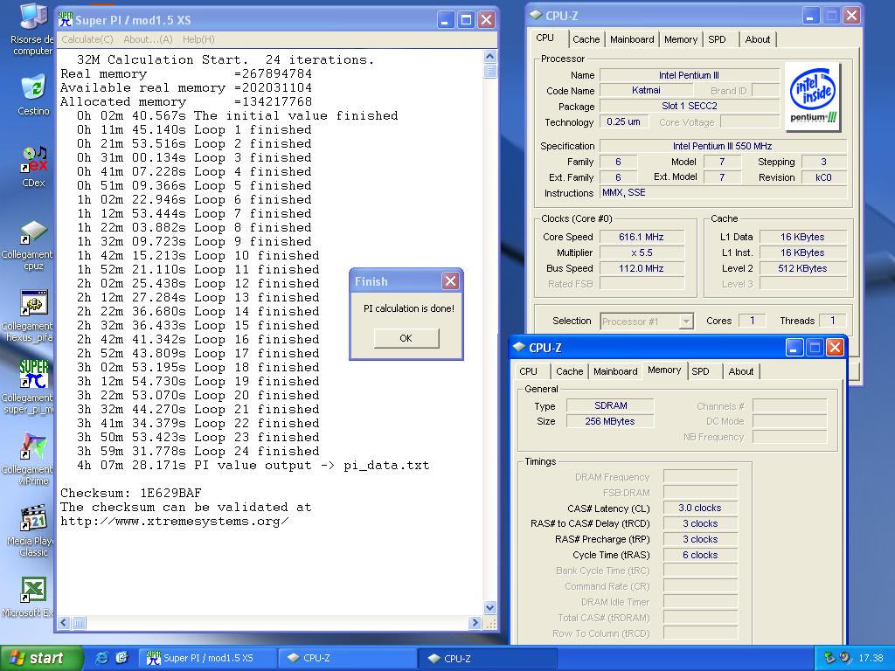Screen dimensions: 895x671
Task: Click the Level 2 512 KBytes field
Action: click(802, 268)
